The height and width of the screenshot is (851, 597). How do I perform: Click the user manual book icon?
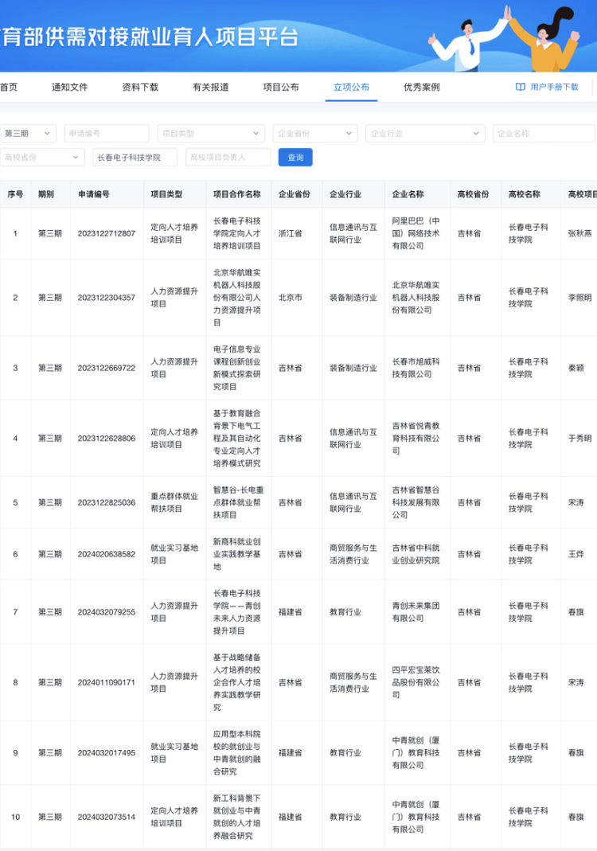point(520,87)
